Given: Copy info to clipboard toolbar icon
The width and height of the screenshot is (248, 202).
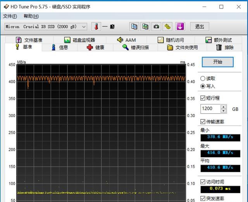Looking at the screenshot, I should (x=134, y=27).
